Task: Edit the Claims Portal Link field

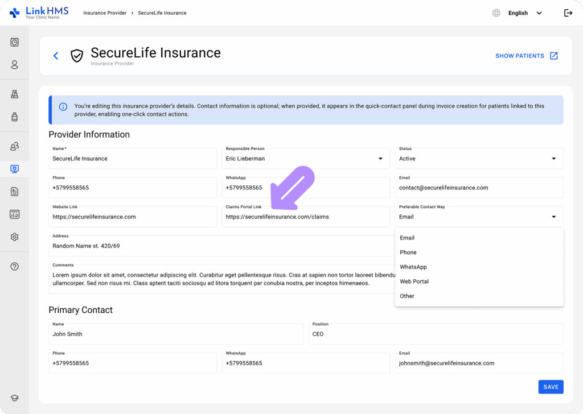Action: (x=306, y=217)
